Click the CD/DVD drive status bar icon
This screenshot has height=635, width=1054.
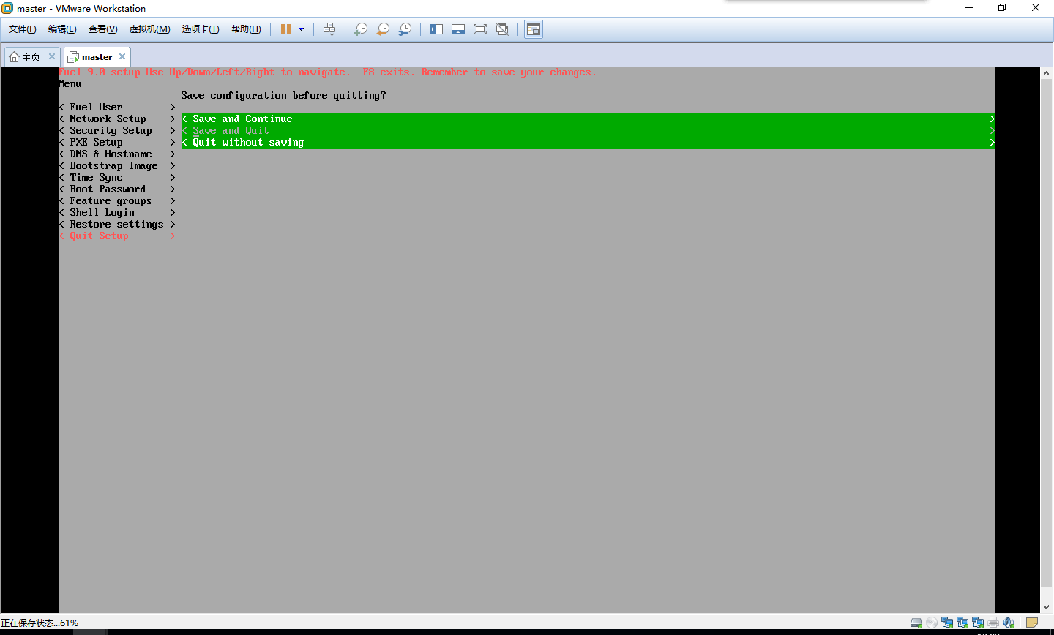coord(932,623)
